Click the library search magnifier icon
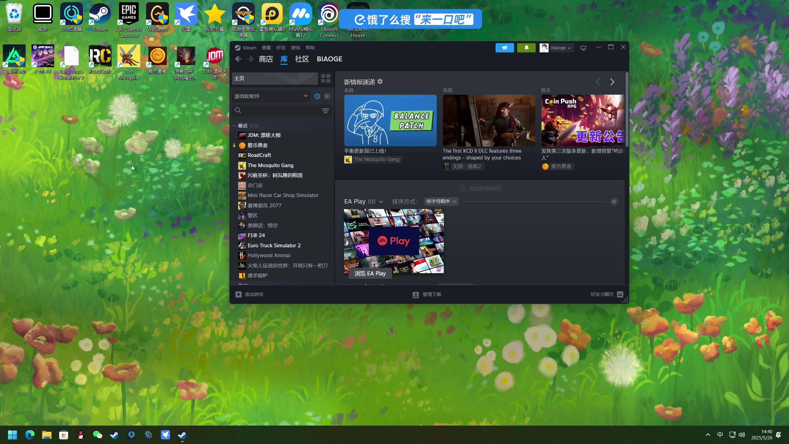789x444 pixels. [238, 110]
